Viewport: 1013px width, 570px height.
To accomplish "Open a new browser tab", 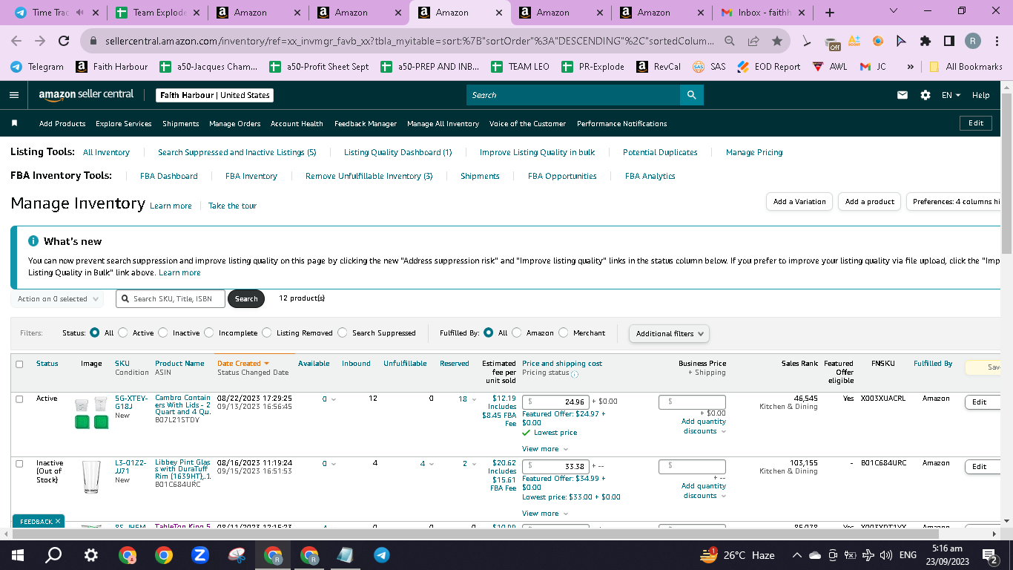I will click(829, 13).
